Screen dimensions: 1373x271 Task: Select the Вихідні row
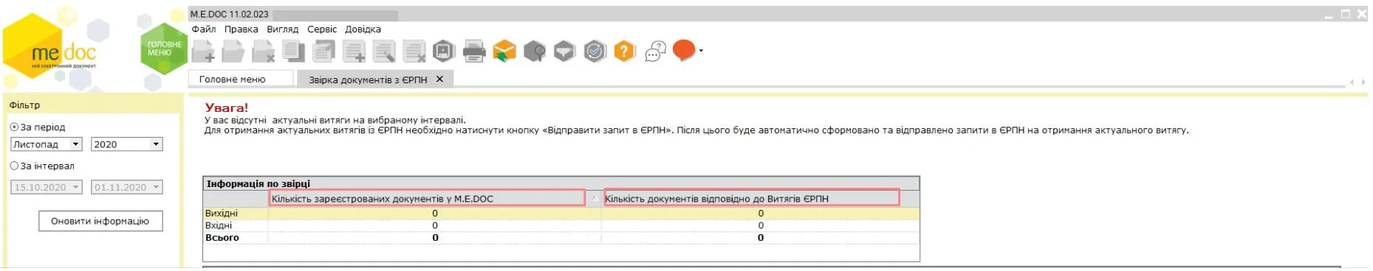tap(561, 214)
